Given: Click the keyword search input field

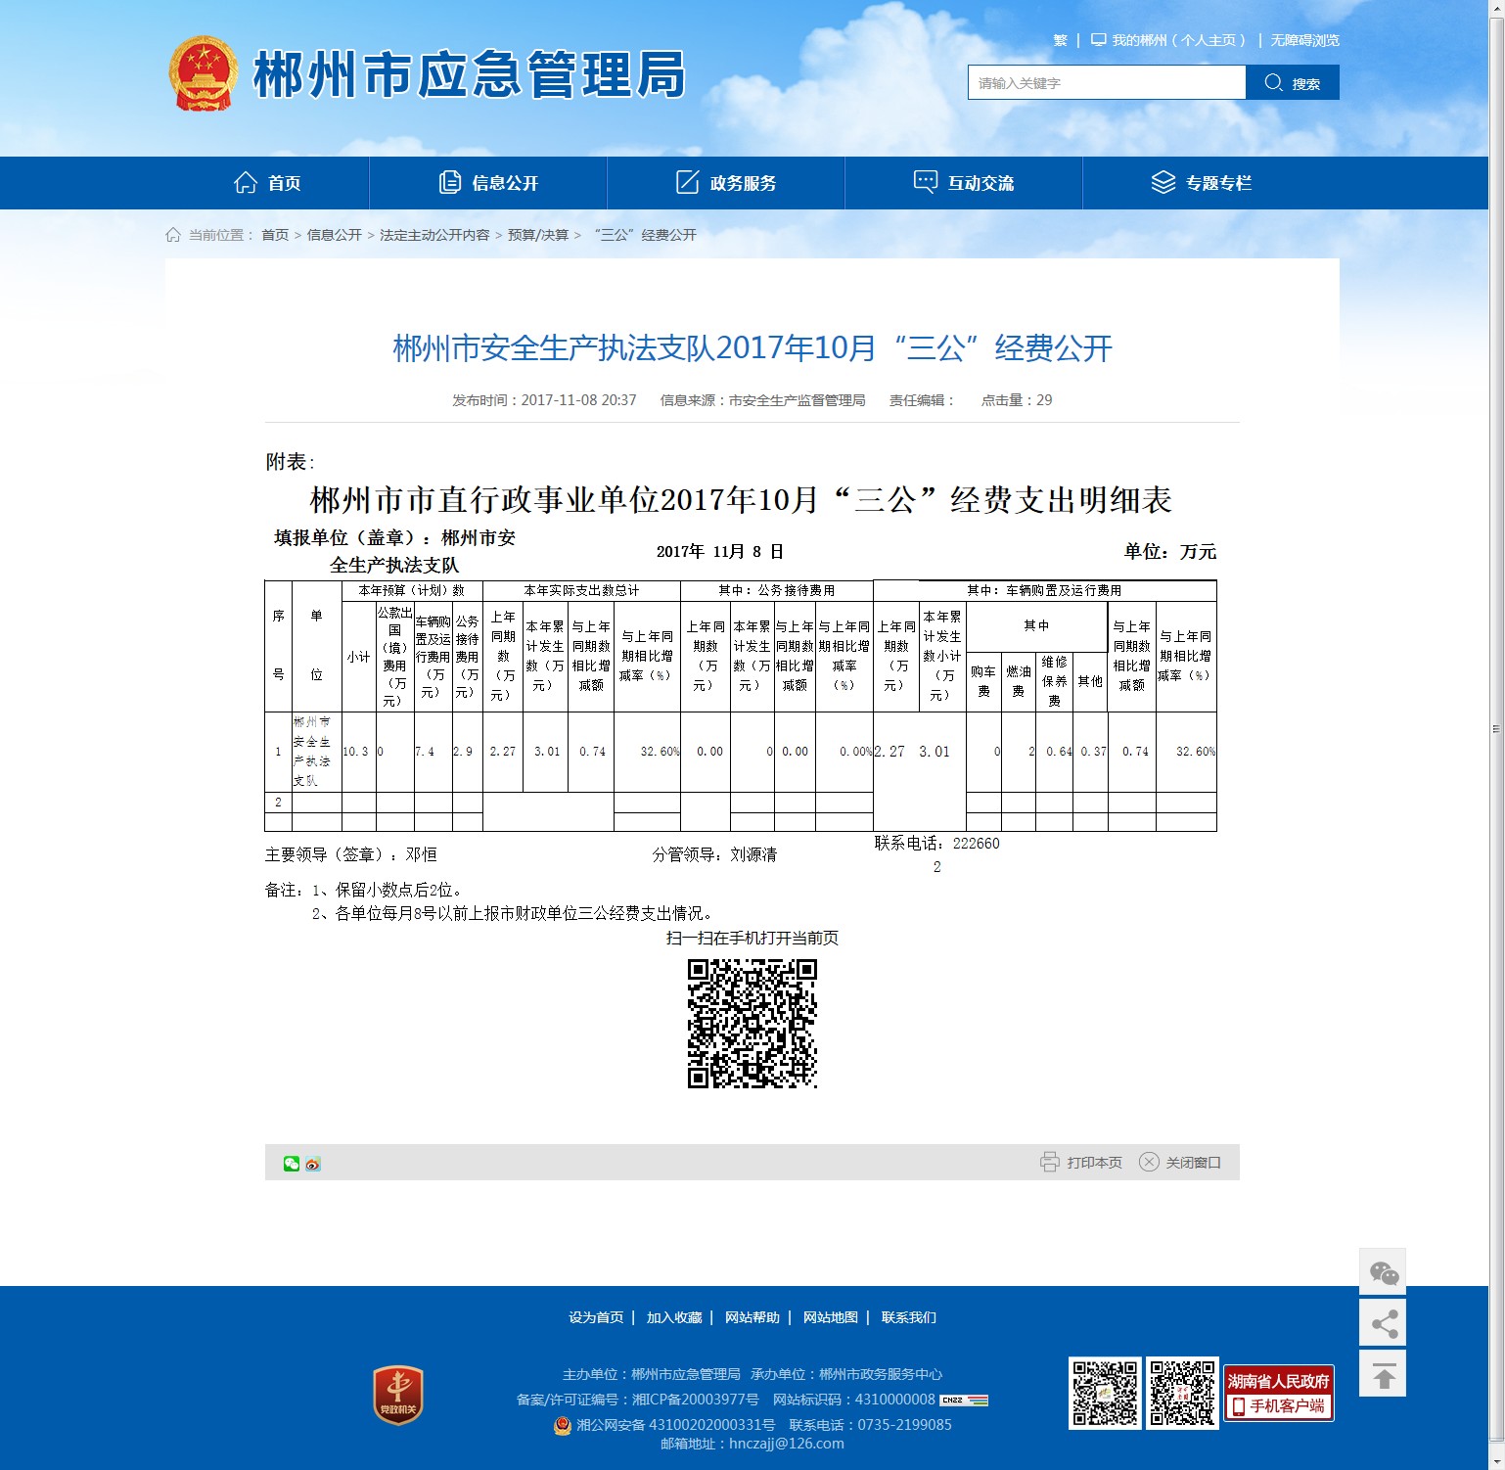Looking at the screenshot, I should (x=1107, y=83).
